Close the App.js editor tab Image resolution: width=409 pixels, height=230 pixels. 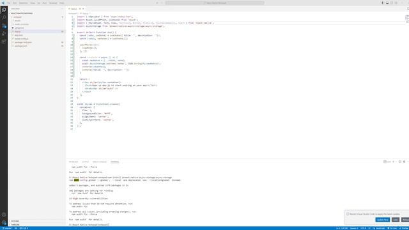click(x=84, y=8)
